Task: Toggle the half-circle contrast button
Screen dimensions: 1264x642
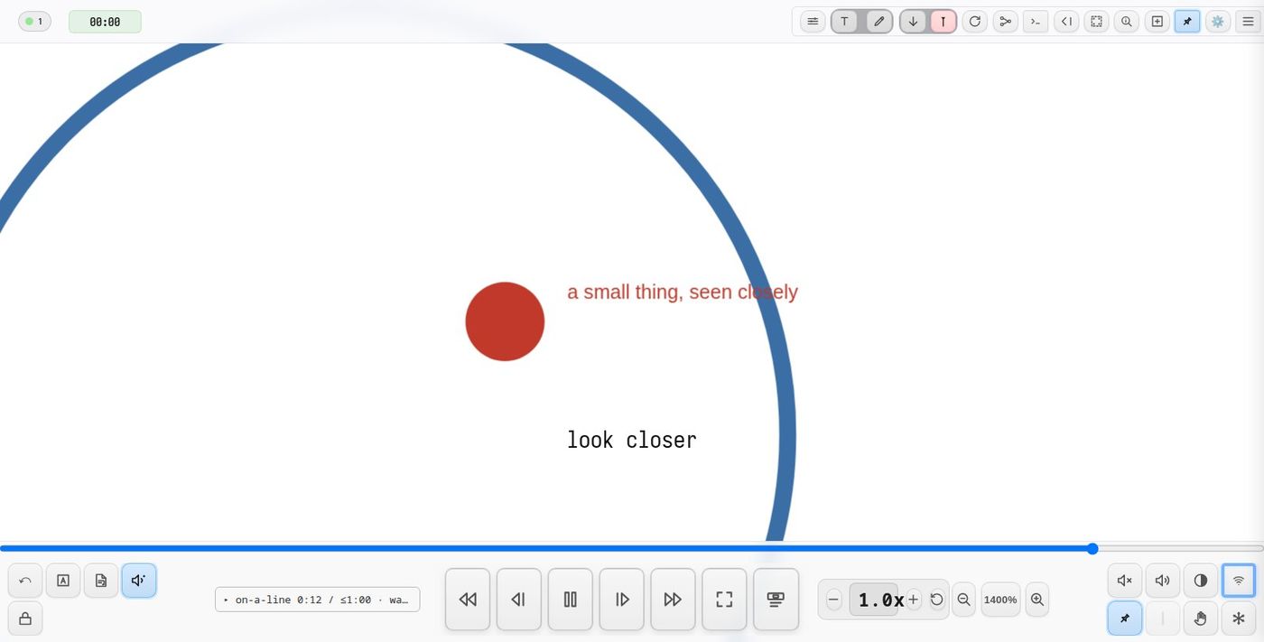Action: 1201,581
